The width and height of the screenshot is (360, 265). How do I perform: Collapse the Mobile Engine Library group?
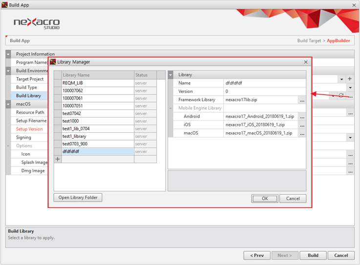point(171,108)
